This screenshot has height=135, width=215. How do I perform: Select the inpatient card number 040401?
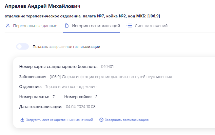[107, 67]
